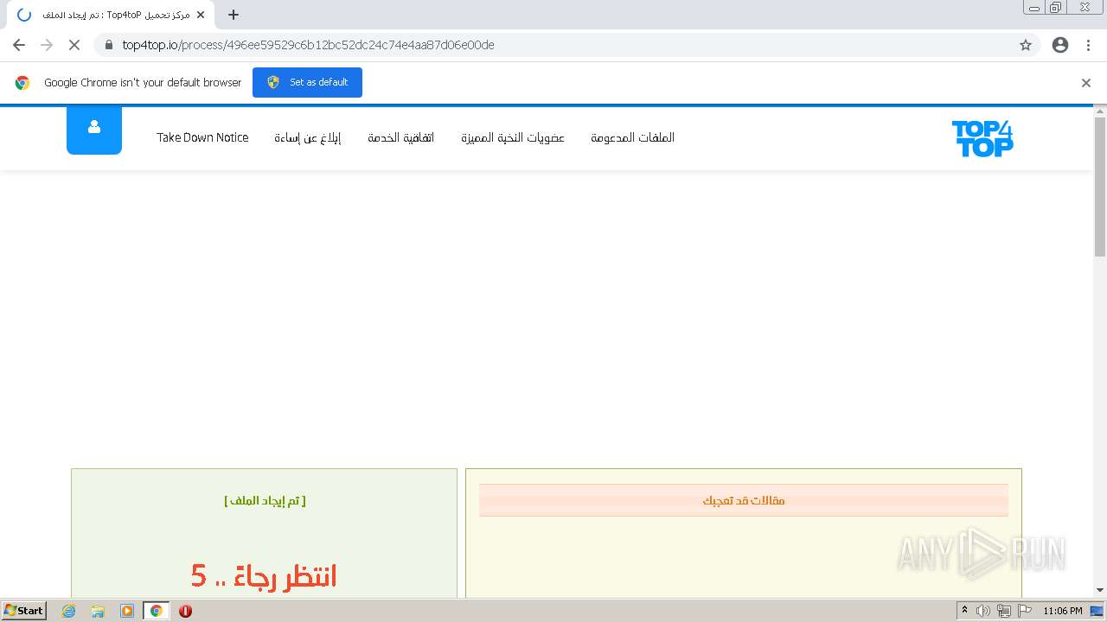Click the vertical scrollbar thumb
Viewport: 1107px width, 622px height.
pos(1100,187)
